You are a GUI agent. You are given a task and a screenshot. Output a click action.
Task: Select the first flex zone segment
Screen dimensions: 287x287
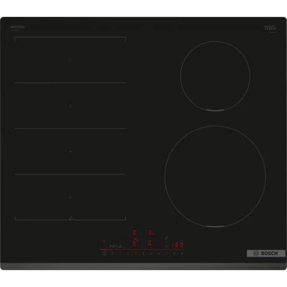pos(70,60)
